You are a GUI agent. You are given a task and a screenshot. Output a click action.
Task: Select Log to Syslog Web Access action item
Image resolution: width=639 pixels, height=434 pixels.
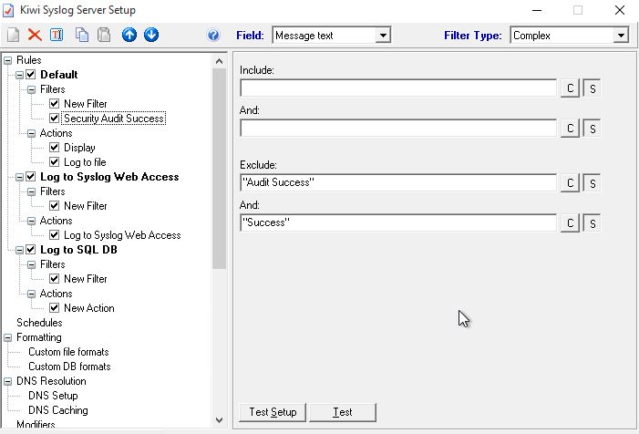(122, 235)
